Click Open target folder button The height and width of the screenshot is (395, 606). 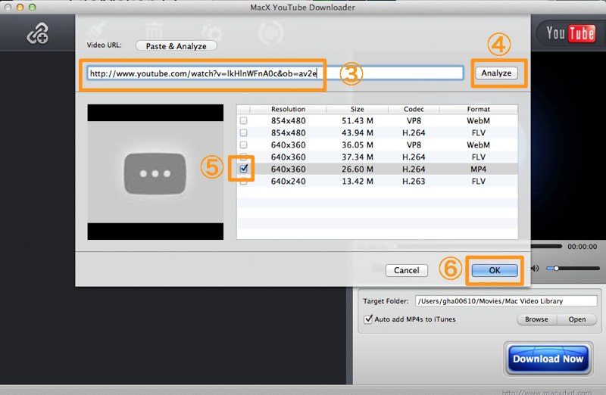[x=577, y=319]
